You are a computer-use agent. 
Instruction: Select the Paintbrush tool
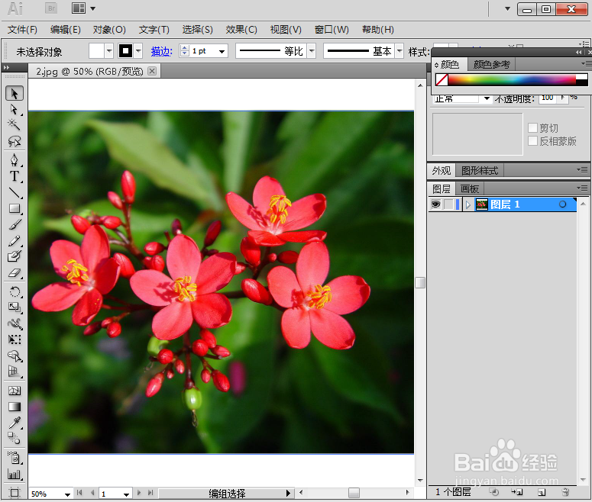coord(15,224)
